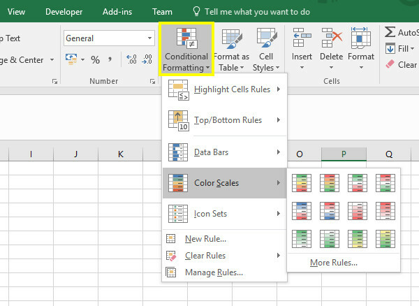Select column J header
Screen dimensions: 419x306
coord(76,154)
